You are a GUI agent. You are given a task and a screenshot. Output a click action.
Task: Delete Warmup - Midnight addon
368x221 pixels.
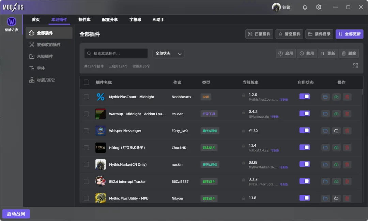(347, 114)
